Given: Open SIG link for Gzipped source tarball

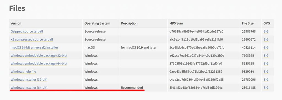Looking at the screenshot, I should click(x=266, y=31).
